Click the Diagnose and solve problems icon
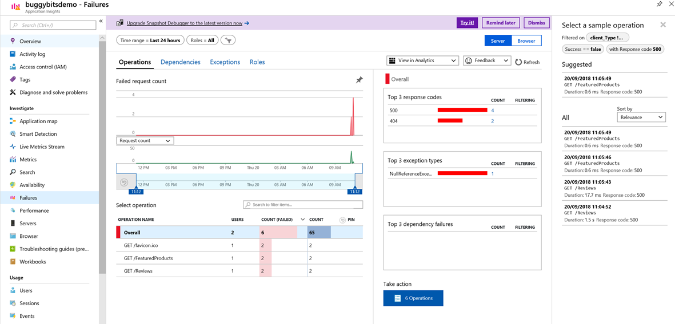This screenshot has width=675, height=324. [13, 92]
